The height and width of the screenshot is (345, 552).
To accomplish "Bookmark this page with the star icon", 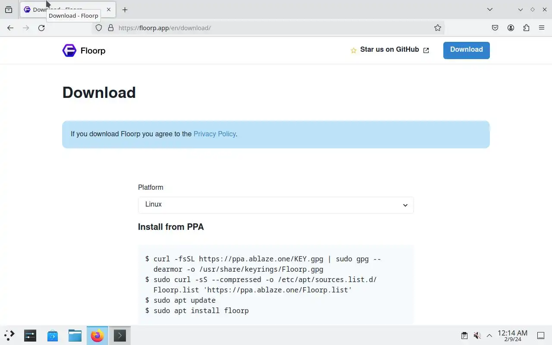I will point(438,28).
